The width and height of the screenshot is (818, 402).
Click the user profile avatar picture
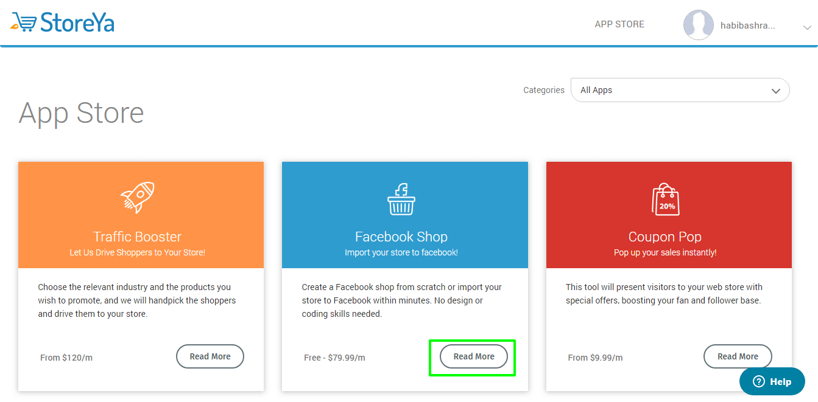coord(699,25)
